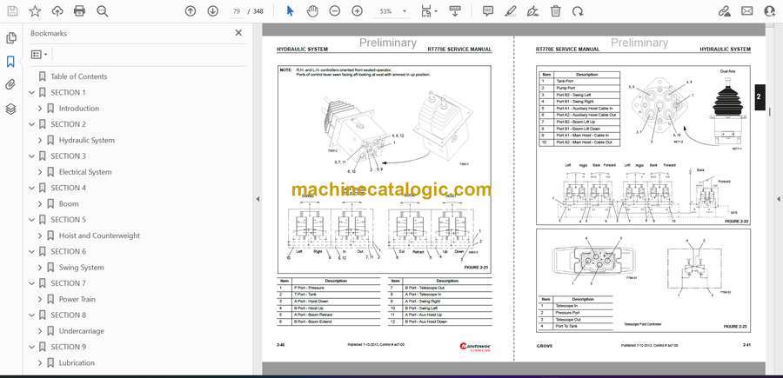Zoom out with the minus circle
Image resolution: width=783 pixels, height=378 pixels.
[335, 11]
